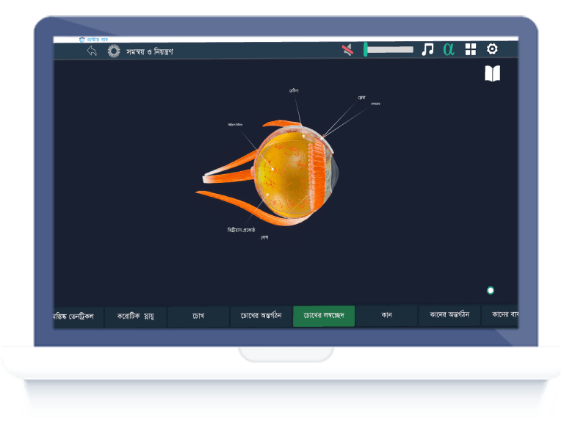Open settings via the gear icon
Screen dimensions: 578x434
tap(492, 49)
